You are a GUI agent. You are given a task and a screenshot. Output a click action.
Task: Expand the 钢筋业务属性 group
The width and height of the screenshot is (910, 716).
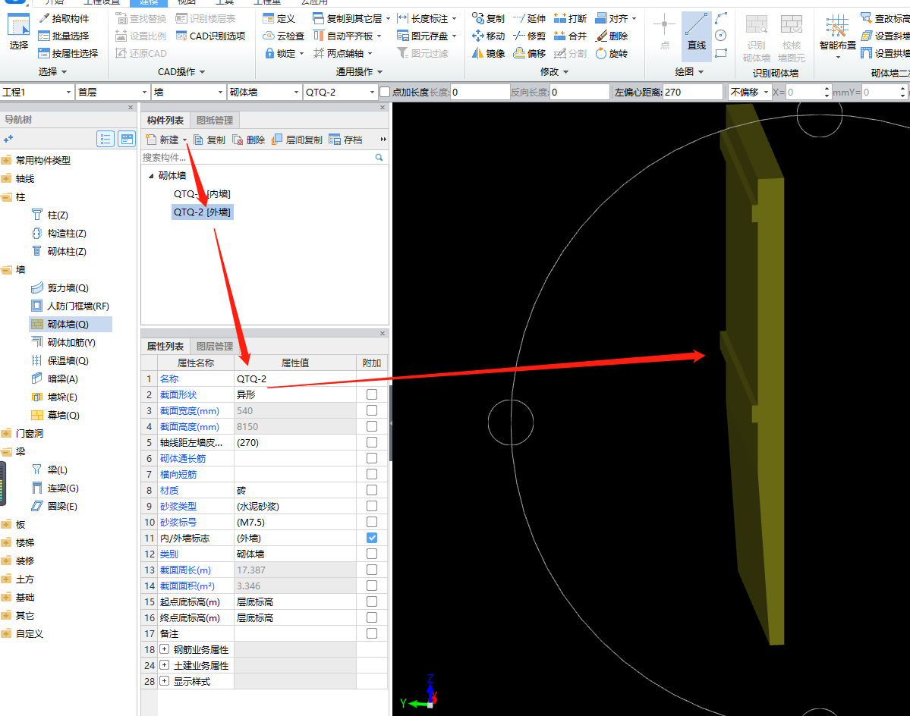[164, 649]
